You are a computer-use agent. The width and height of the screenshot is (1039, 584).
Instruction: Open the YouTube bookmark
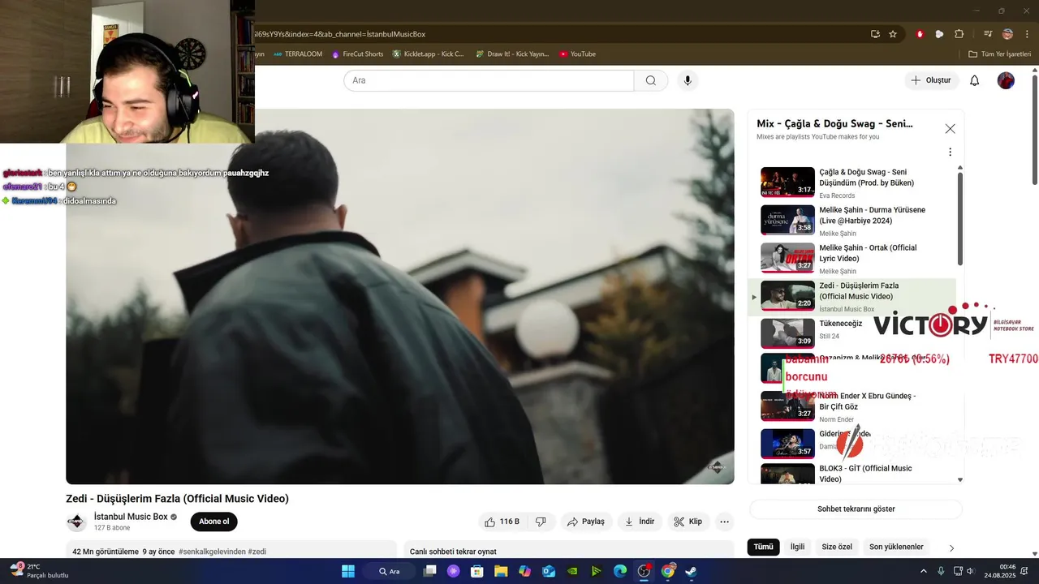[577, 54]
